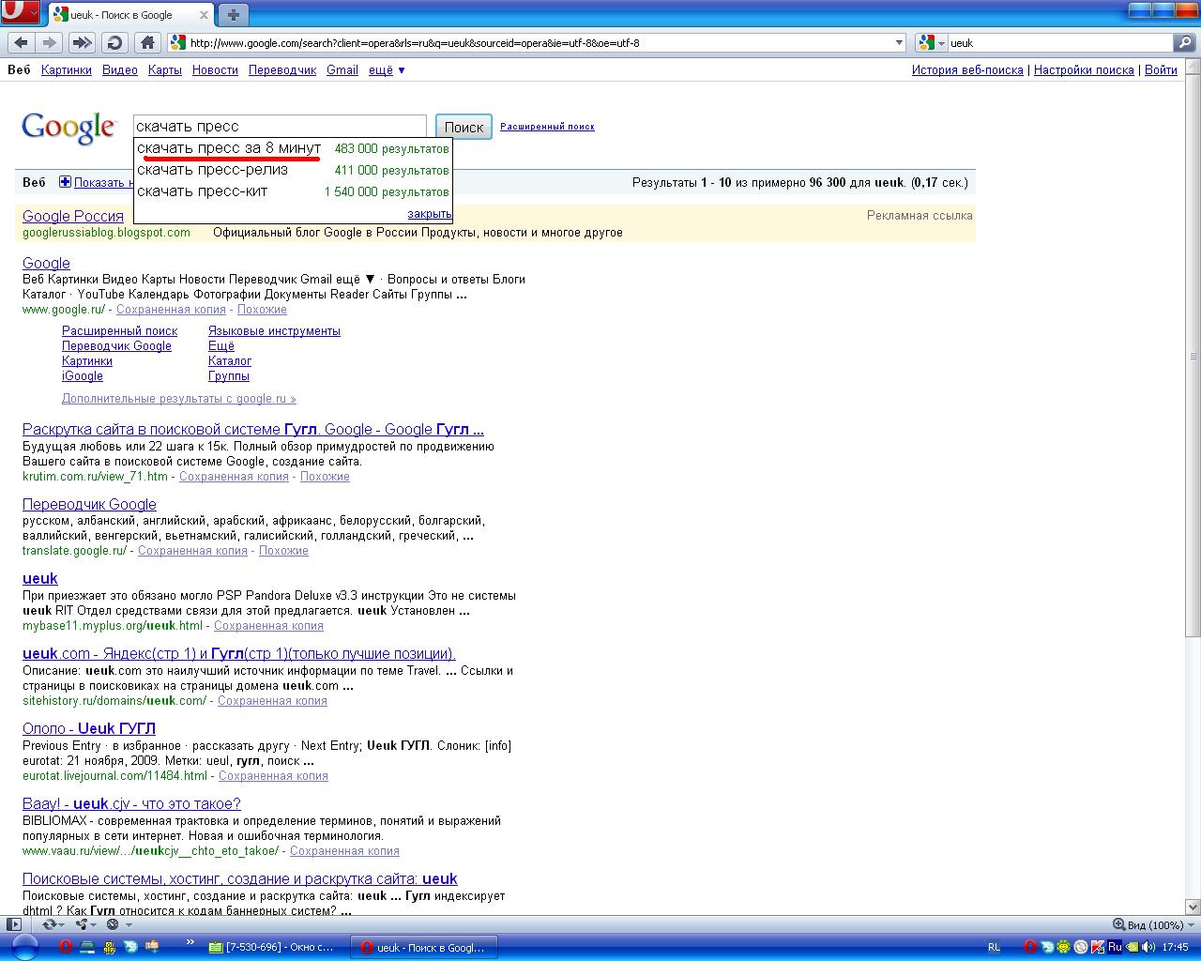
Task: Open the 'iGoogle' sitelink
Action: pyautogui.click(x=83, y=376)
